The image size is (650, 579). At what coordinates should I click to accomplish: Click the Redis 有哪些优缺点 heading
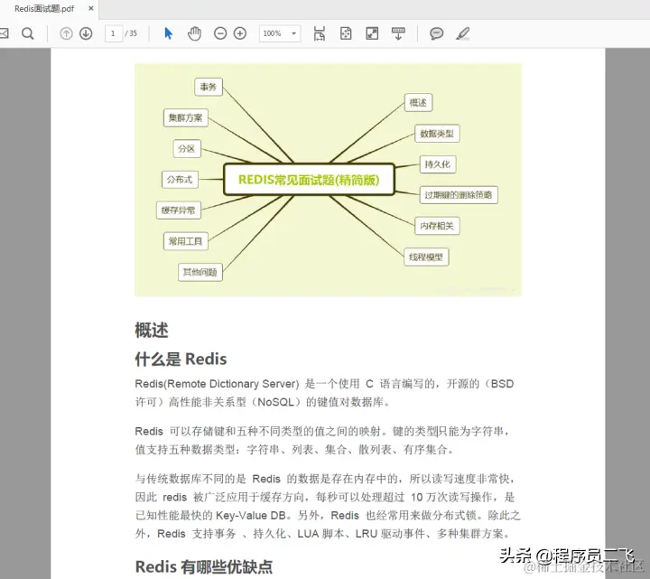[x=204, y=566]
